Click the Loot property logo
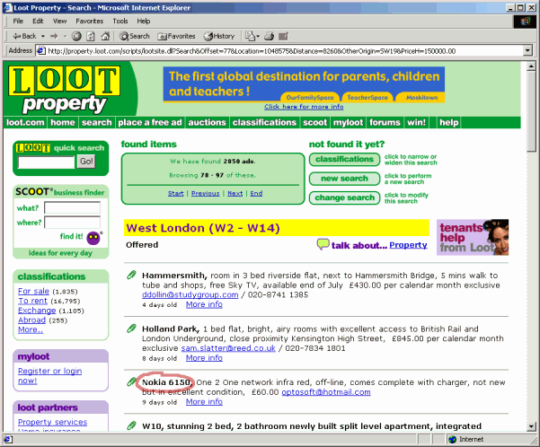Viewport: 540px width, 447px height. [x=65, y=90]
